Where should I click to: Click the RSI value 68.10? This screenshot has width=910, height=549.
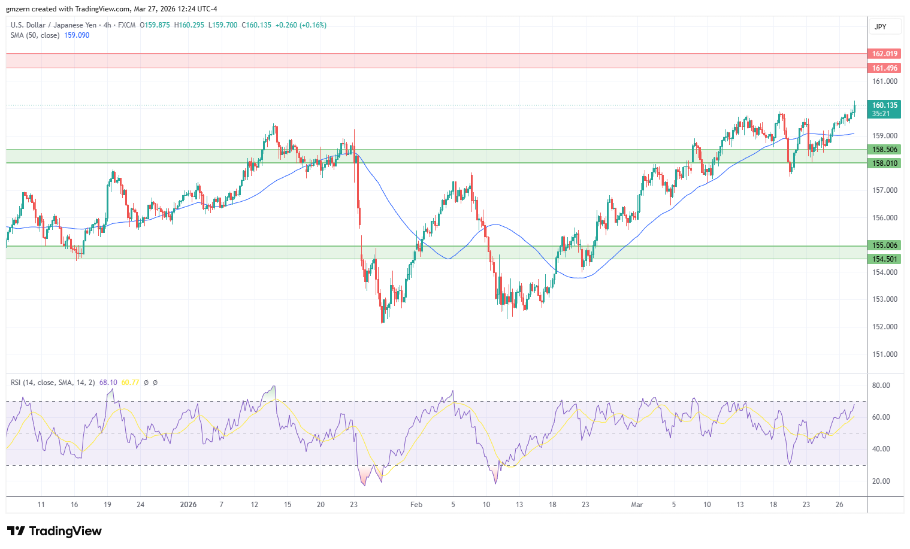[108, 382]
